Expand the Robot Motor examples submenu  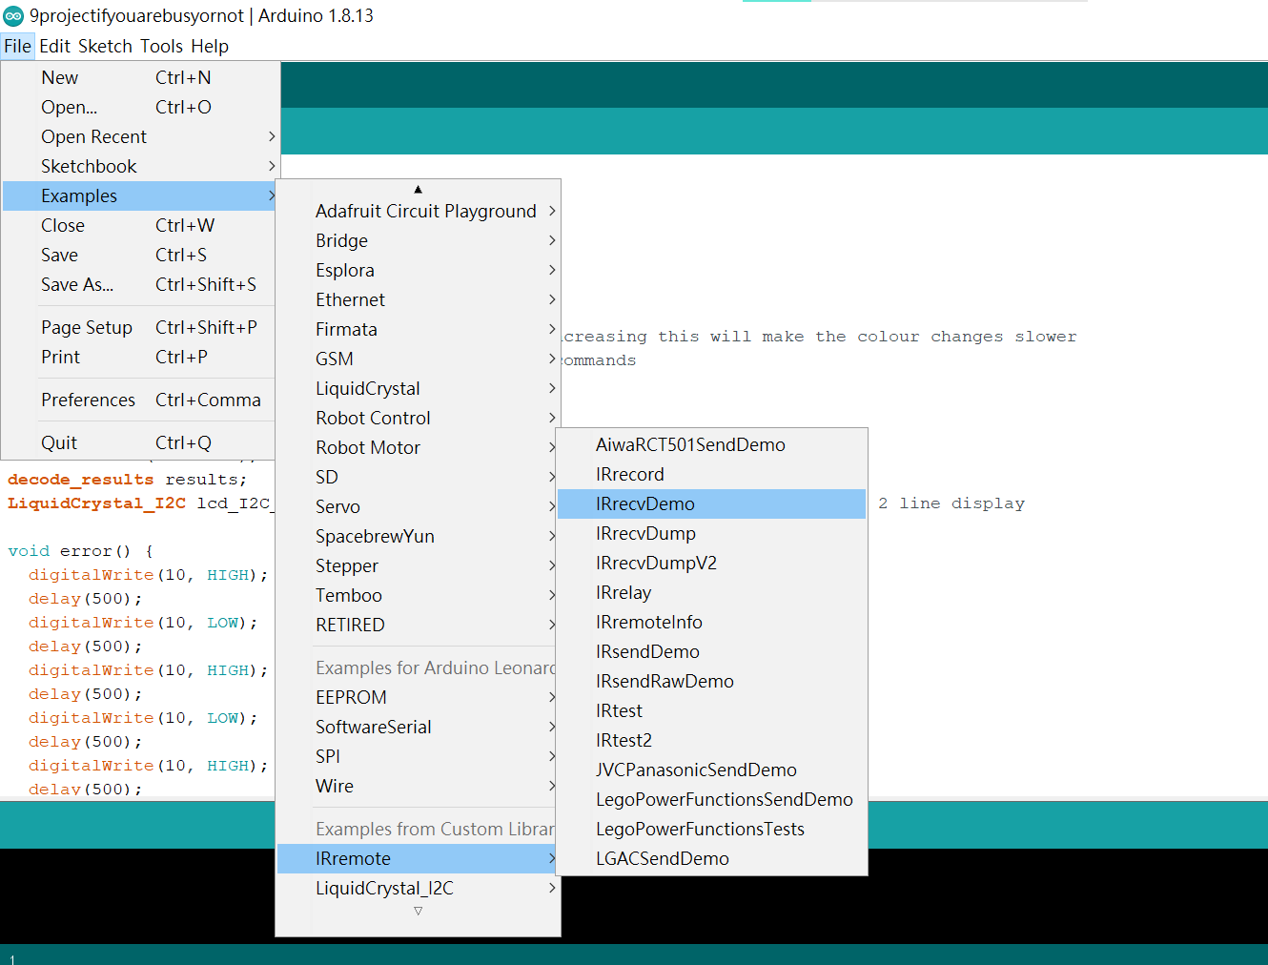pos(418,447)
